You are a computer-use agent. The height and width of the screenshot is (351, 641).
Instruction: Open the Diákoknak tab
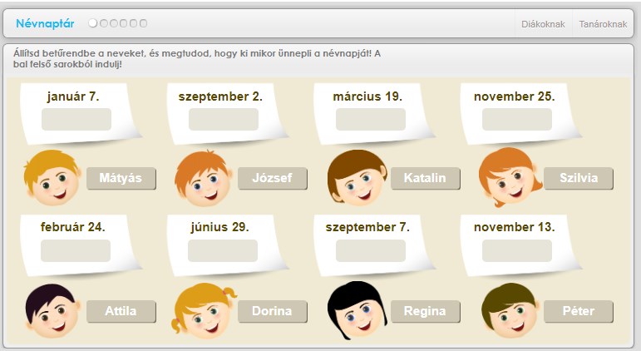(543, 24)
